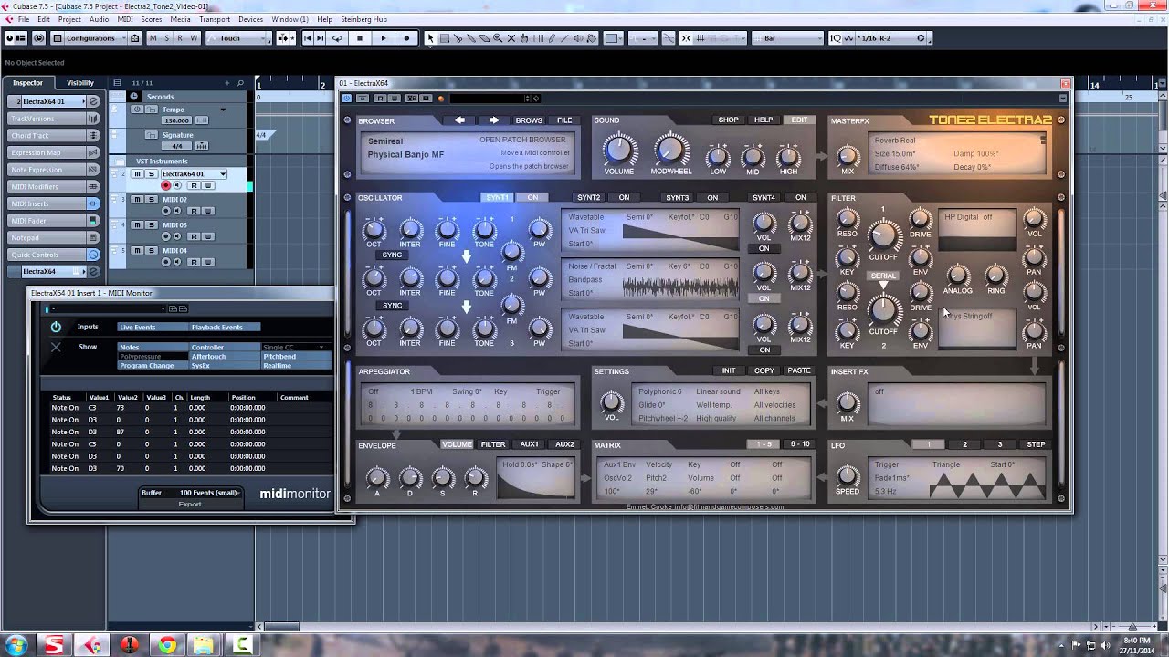1169x657 pixels.
Task: Select the Range Selection tool in toolbar
Action: (x=445, y=38)
